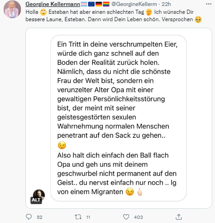Click the German flag emoji beside the name
Screen dimensions: 215x223
point(99,4)
